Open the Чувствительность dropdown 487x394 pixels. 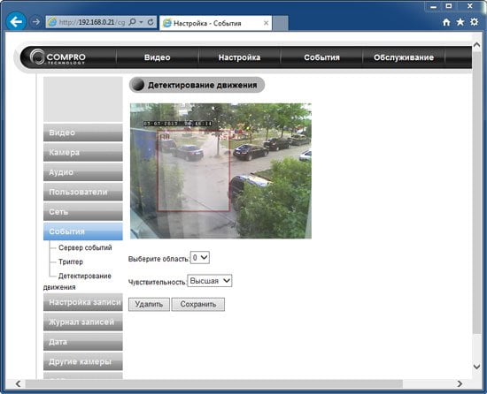coord(210,281)
